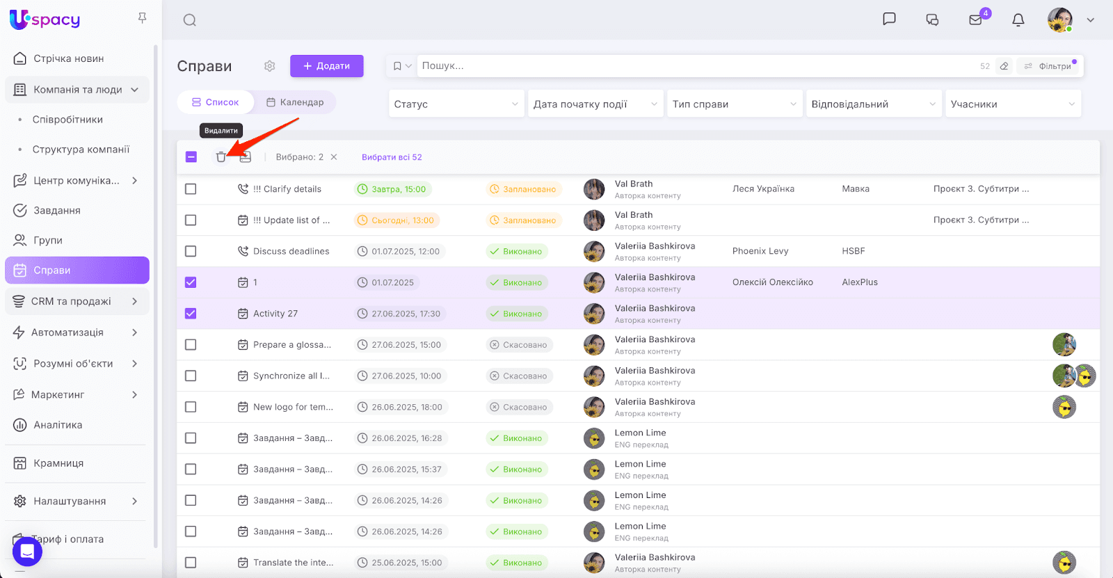The image size is (1113, 578).
Task: Clear selection with the X beside Вибрано
Action: [x=334, y=157]
